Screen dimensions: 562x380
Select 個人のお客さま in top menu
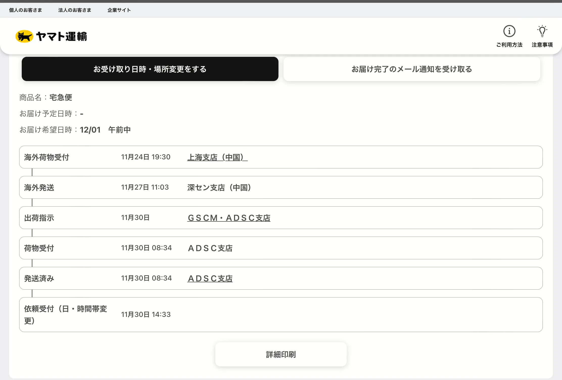click(x=26, y=10)
